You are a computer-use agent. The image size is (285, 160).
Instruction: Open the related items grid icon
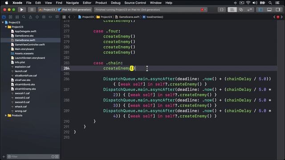click(64, 17)
